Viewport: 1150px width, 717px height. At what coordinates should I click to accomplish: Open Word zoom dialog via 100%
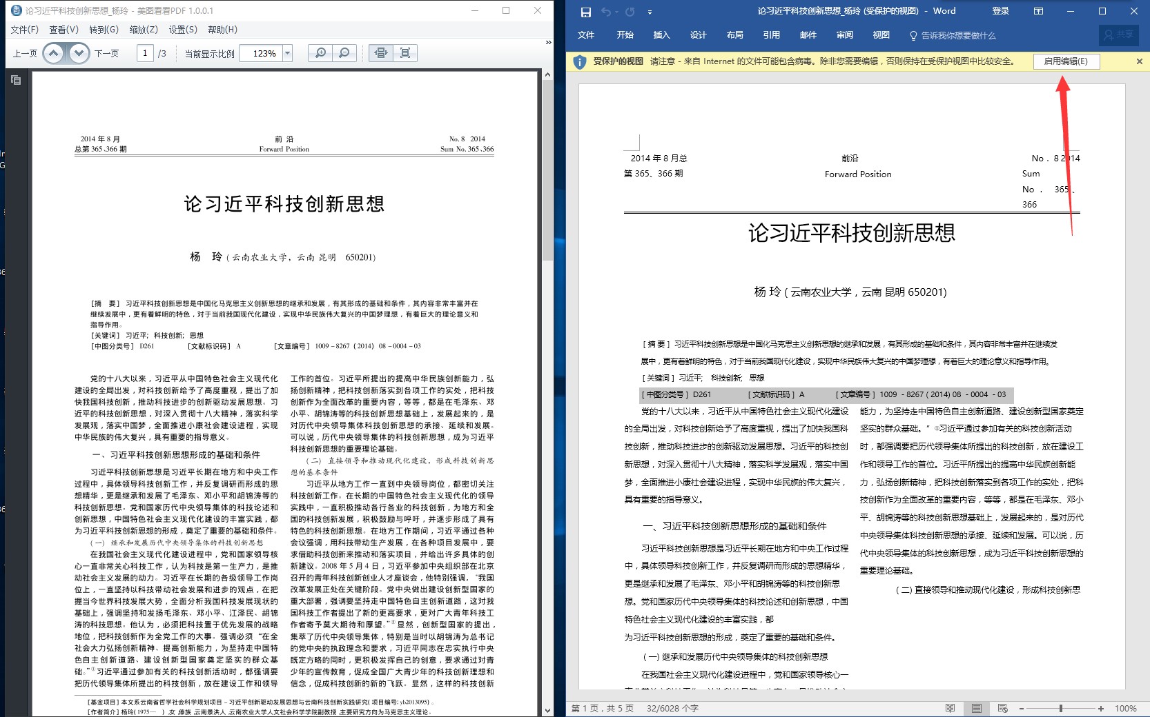coord(1126,709)
